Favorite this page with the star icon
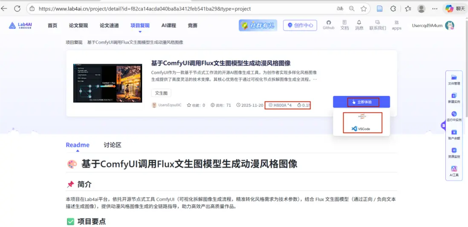468x227 pixels. click(364, 9)
